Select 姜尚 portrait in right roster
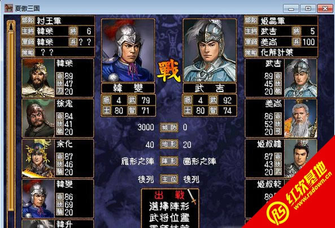The width and height of the screenshot is (335, 228). coord(301,118)
